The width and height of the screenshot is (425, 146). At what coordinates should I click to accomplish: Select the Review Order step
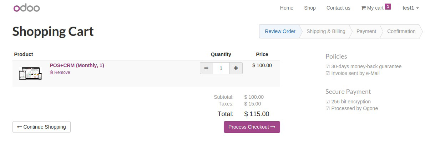coord(280,31)
